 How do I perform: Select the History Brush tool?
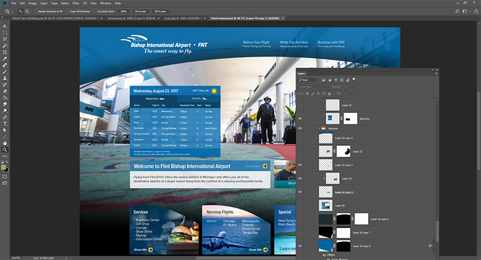click(5, 85)
